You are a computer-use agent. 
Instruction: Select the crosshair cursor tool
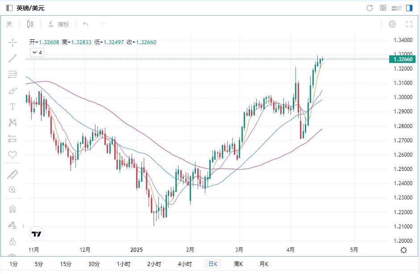tap(12, 42)
